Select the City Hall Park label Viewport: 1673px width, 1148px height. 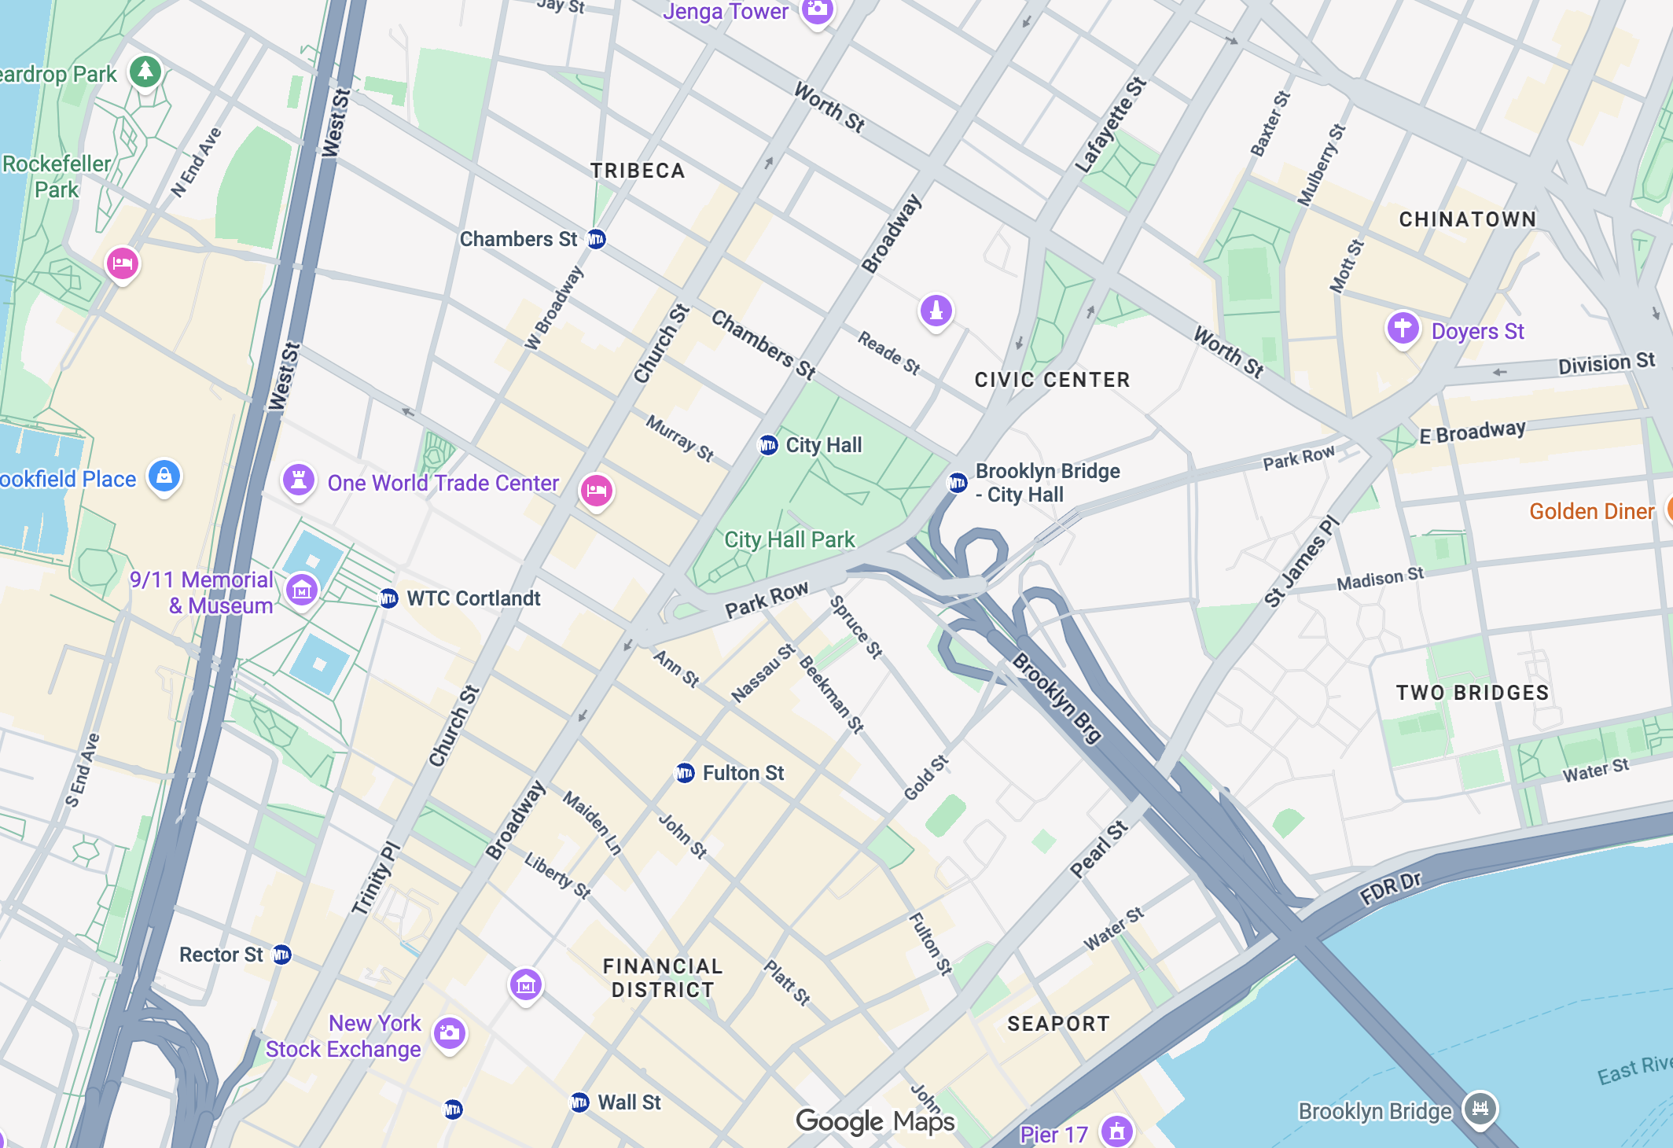(789, 539)
